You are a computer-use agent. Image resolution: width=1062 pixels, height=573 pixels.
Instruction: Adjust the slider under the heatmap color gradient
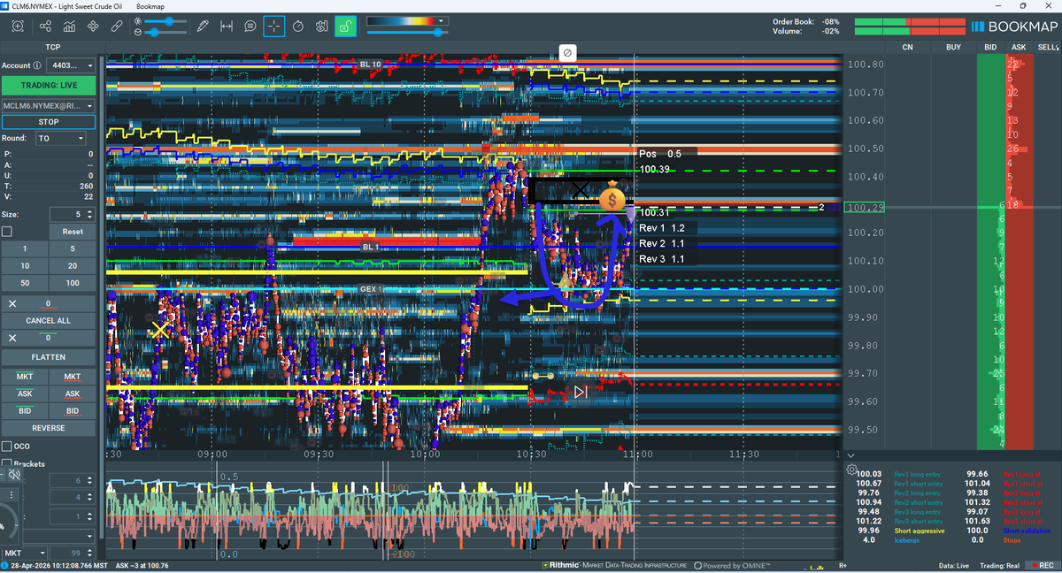(408, 32)
